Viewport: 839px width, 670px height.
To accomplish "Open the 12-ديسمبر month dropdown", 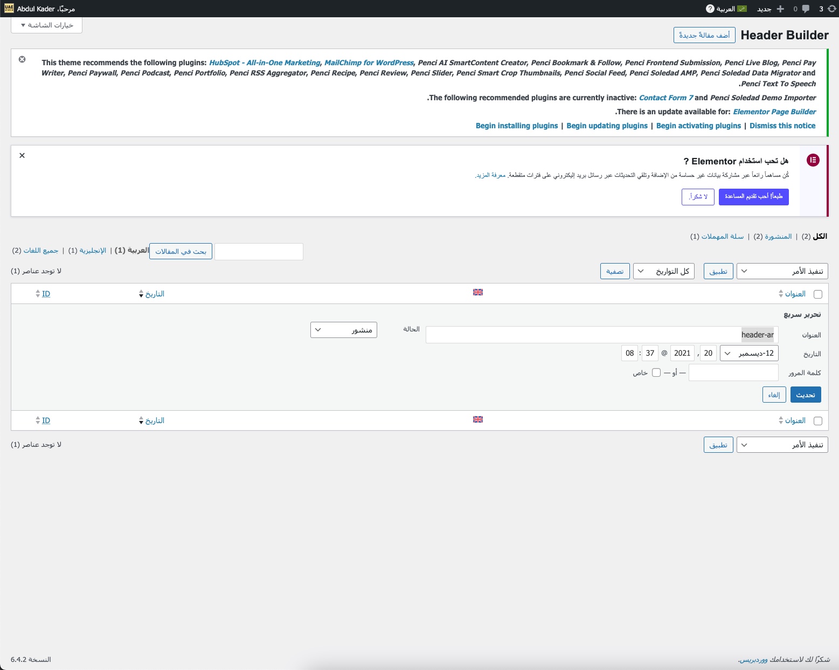I will [x=749, y=353].
